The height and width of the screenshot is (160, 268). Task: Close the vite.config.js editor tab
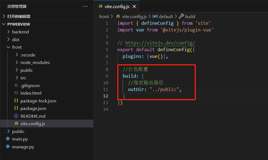tap(134, 6)
